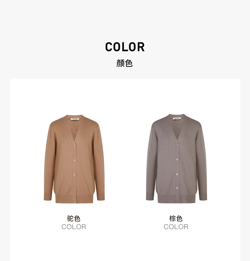Click the top button of brown cardigan
250x261 pixels.
coord(177,145)
